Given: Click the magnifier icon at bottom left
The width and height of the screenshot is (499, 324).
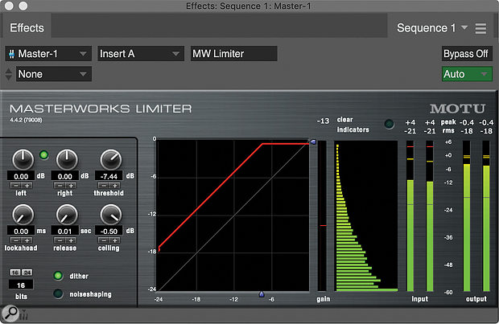Looking at the screenshot, I should click(10, 312).
